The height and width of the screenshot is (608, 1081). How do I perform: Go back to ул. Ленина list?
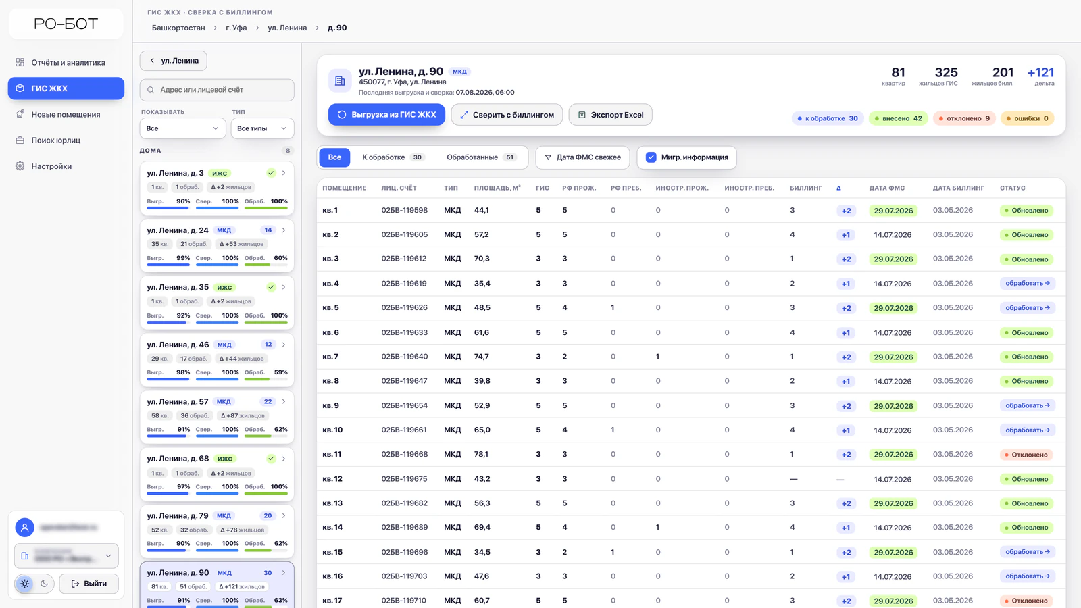point(174,61)
